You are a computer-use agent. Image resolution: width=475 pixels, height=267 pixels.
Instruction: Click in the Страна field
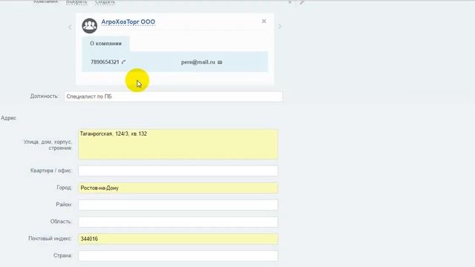(x=178, y=256)
